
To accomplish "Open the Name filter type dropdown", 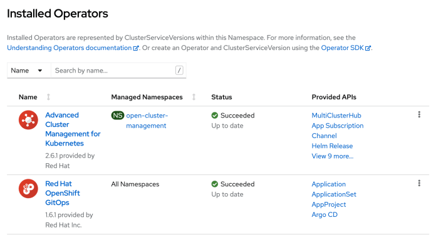I will point(29,71).
